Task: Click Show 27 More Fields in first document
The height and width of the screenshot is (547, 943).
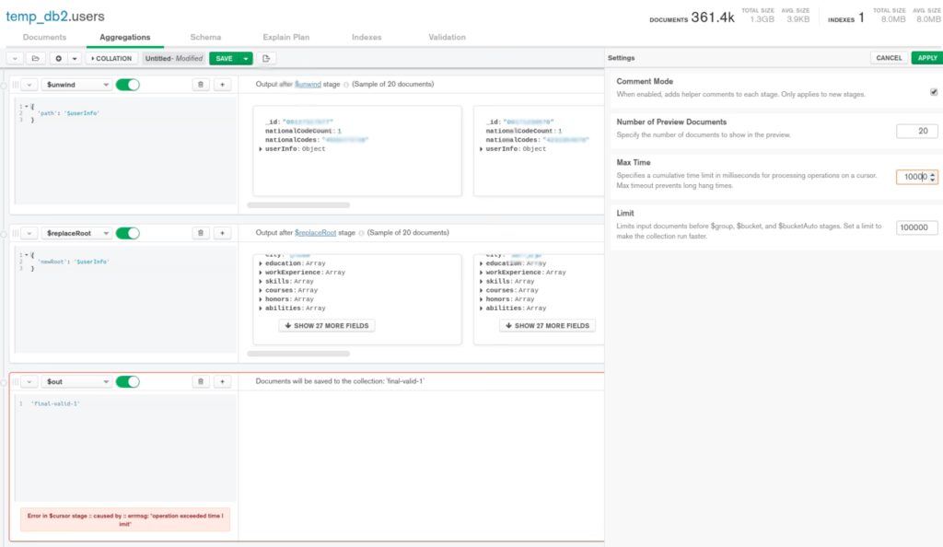Action: (x=327, y=326)
